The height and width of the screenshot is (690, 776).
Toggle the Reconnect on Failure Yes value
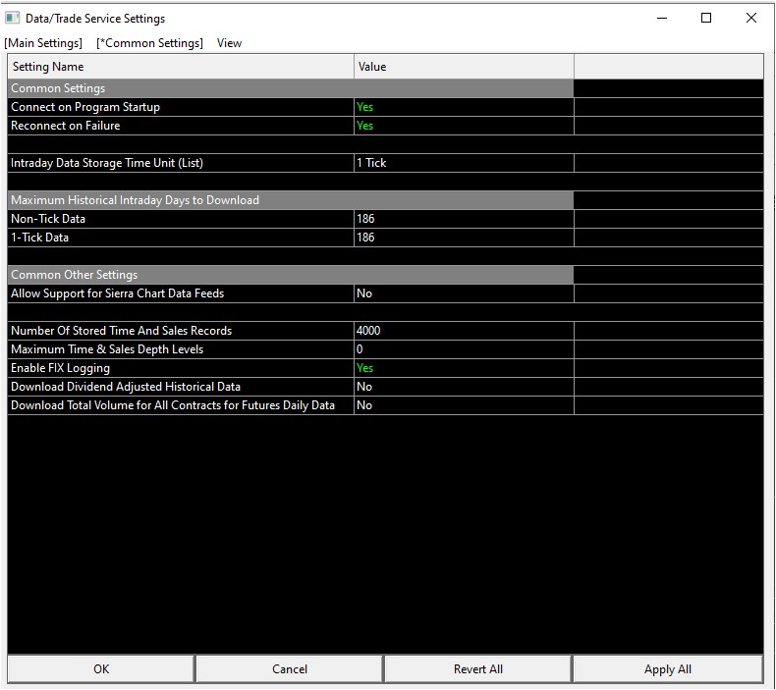(464, 126)
